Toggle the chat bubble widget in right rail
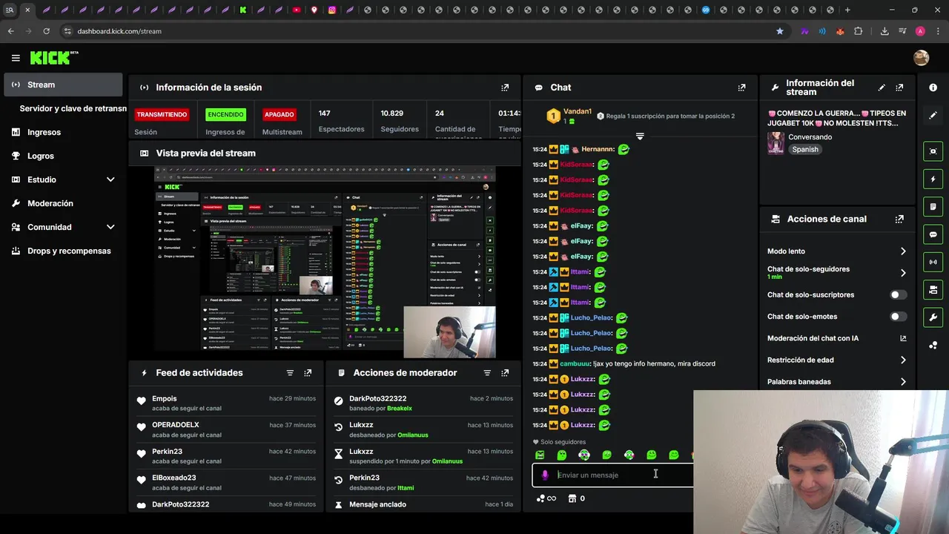 tap(933, 234)
